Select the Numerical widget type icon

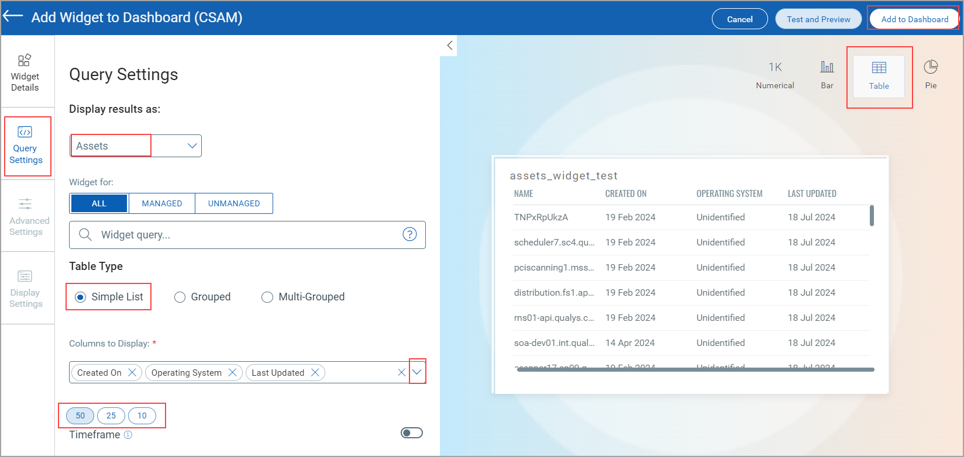(x=775, y=75)
